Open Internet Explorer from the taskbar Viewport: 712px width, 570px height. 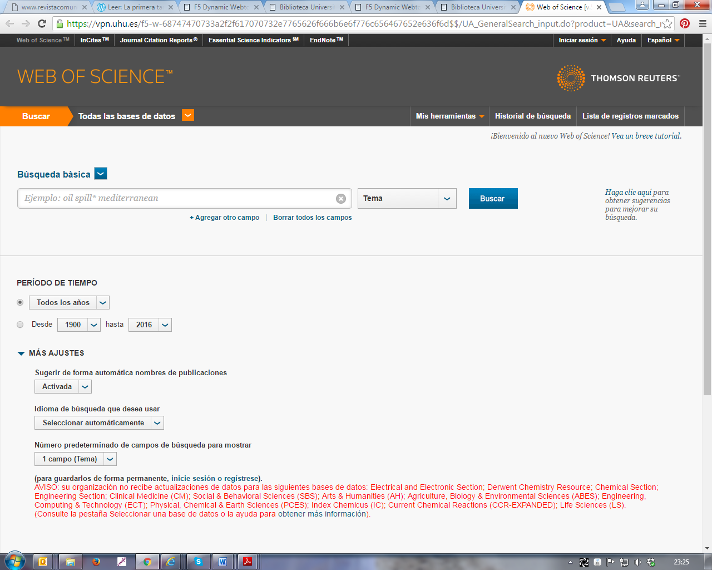pyautogui.click(x=171, y=562)
